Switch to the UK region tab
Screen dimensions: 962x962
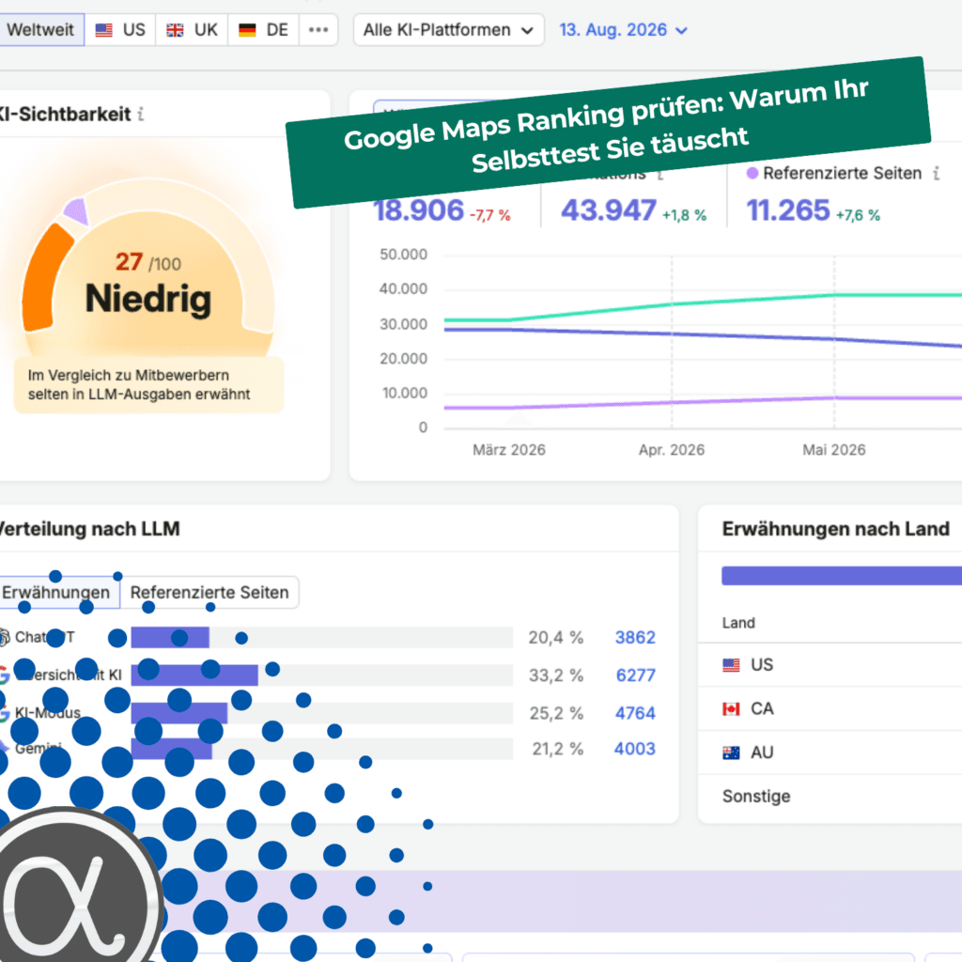coord(192,30)
